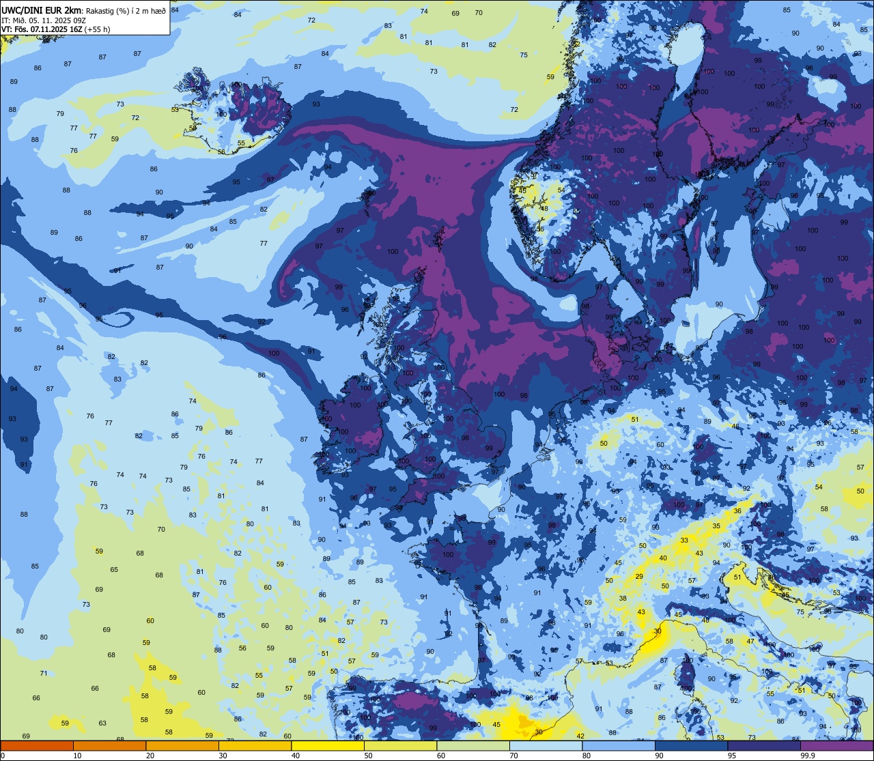Click the humidity value '33' on the map

coord(684,541)
